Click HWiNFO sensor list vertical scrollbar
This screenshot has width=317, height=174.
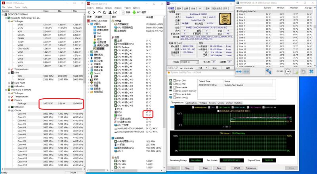(315, 27)
